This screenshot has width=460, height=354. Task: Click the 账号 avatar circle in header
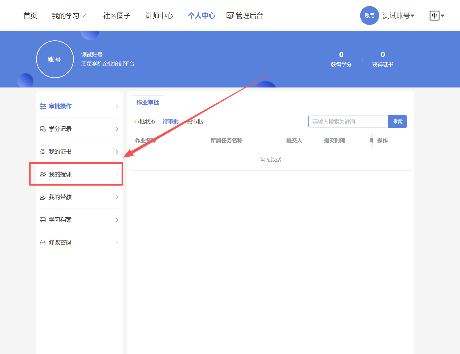(x=369, y=15)
